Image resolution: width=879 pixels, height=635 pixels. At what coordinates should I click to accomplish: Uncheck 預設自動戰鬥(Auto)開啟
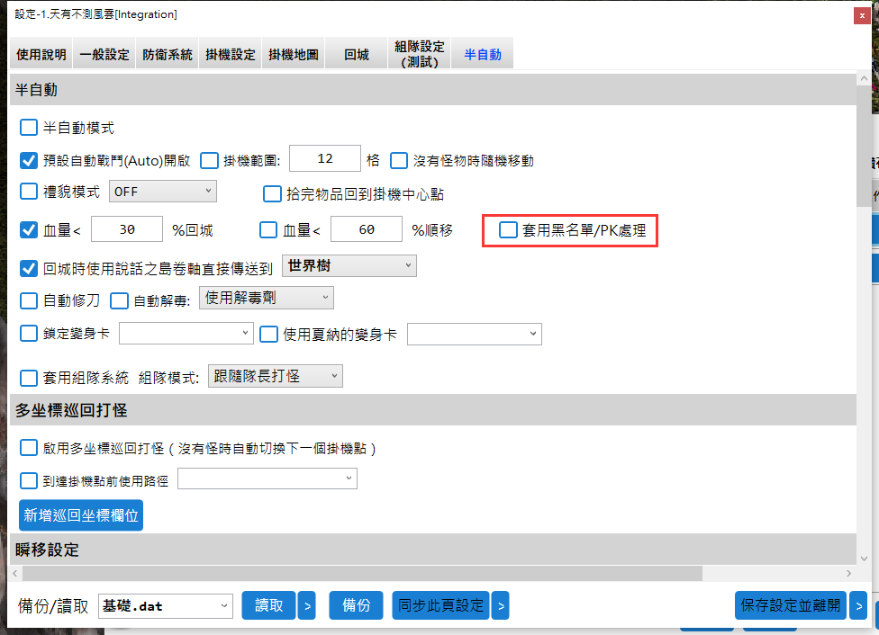29,161
